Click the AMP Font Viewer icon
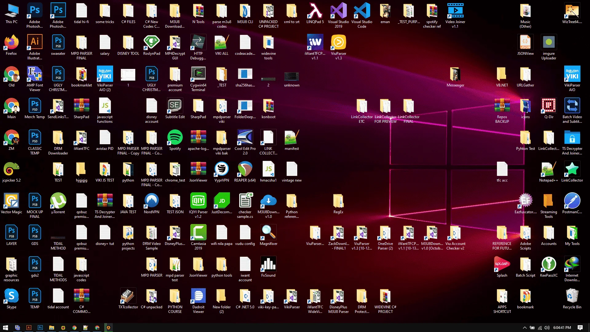The width and height of the screenshot is (590, 332). [x=35, y=79]
